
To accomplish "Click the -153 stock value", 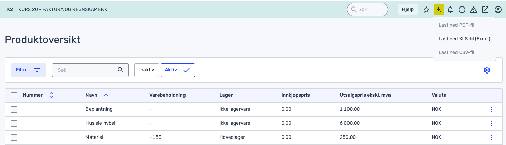I will (x=155, y=137).
